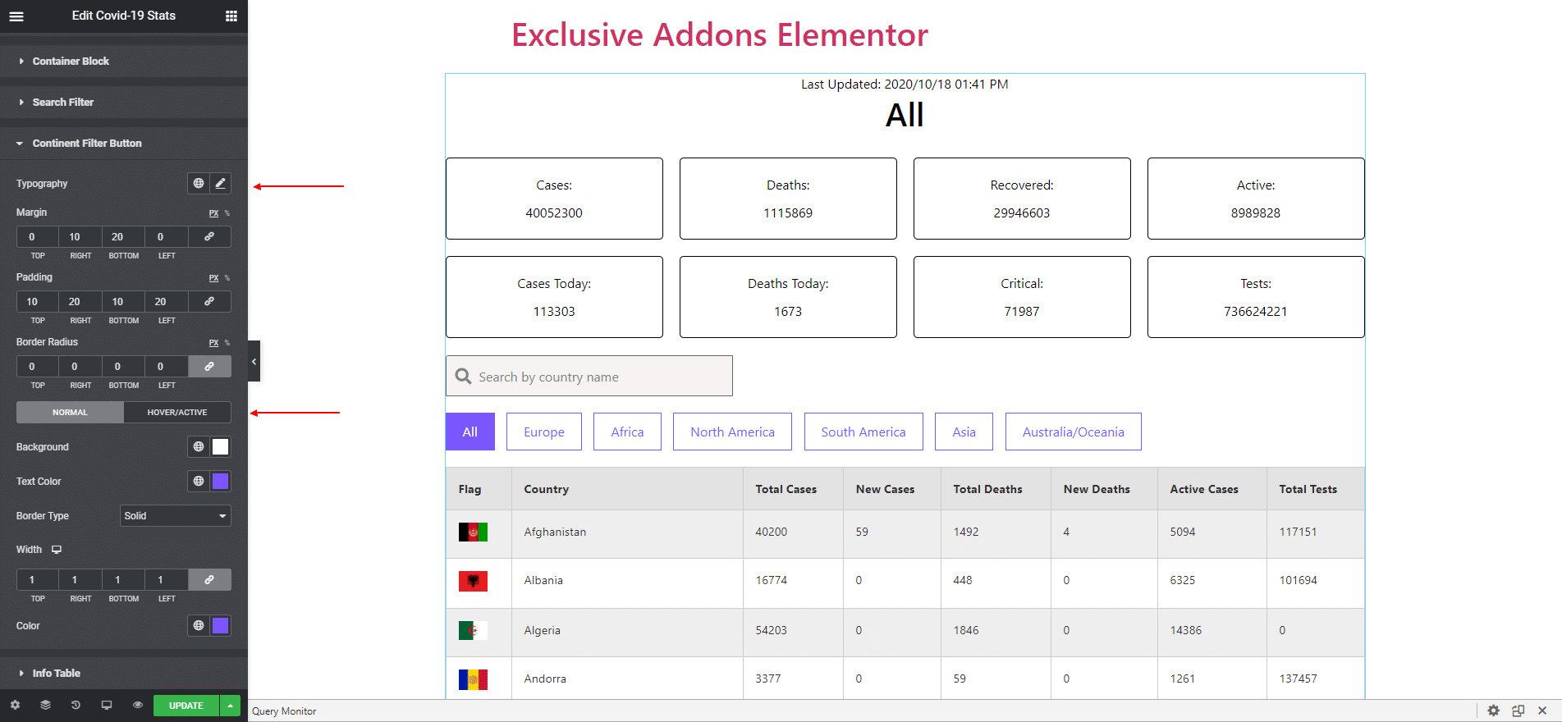The image size is (1562, 722).
Task: Open Query Monitor settings gear
Action: (1493, 711)
